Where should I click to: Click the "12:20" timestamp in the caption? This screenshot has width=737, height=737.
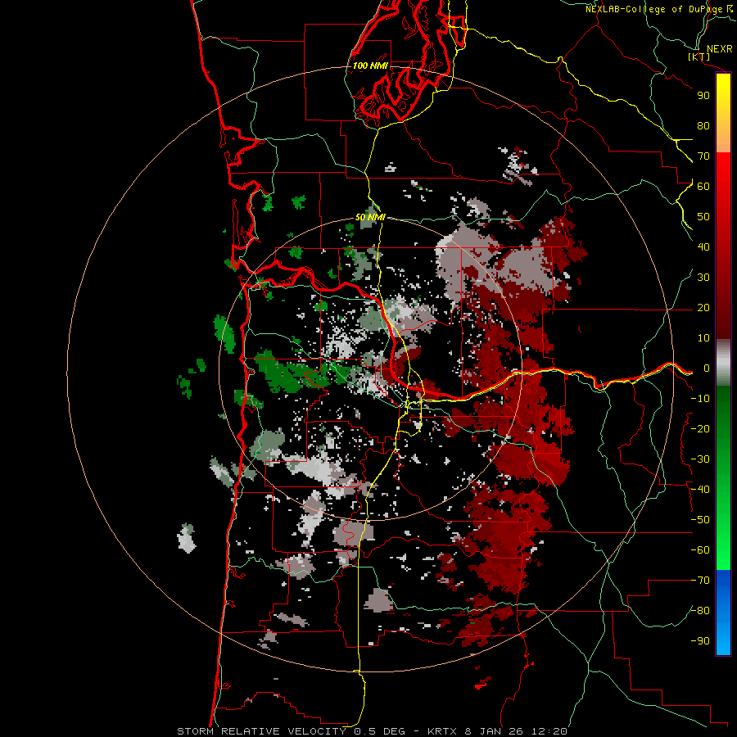tap(549, 731)
